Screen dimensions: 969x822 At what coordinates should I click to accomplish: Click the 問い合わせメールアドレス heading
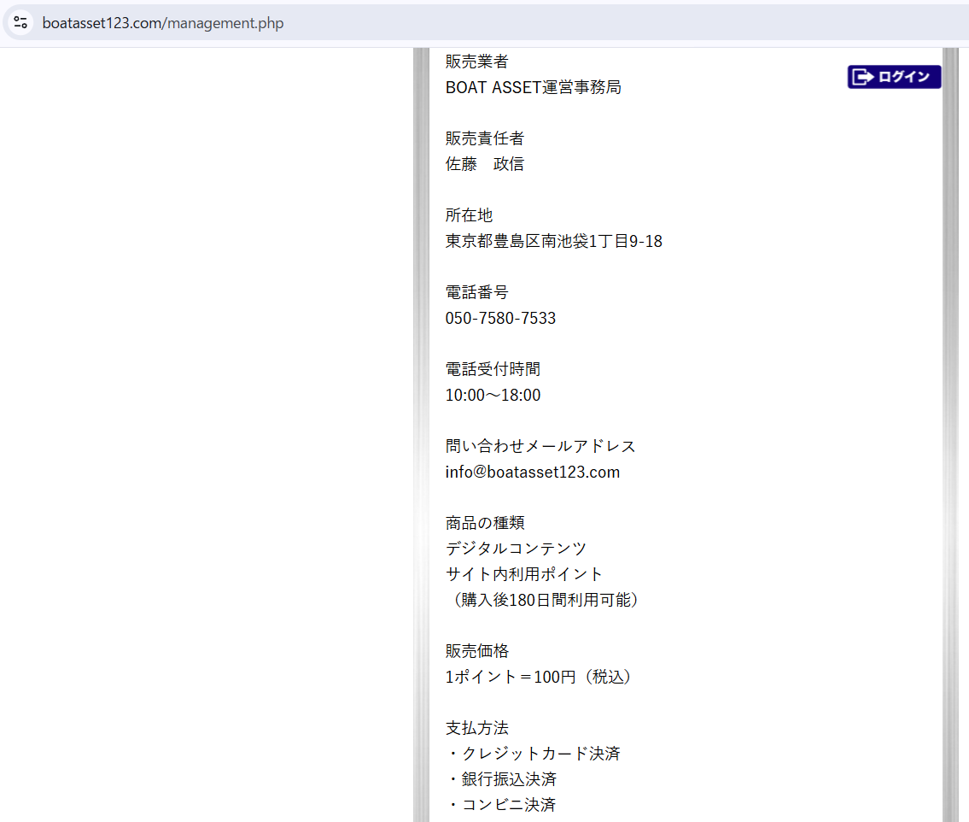point(540,446)
